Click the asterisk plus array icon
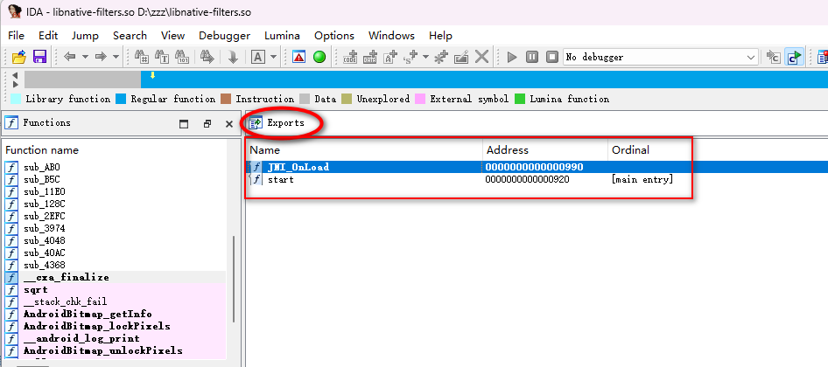Screen dimensions: 828x367 pyautogui.click(x=441, y=57)
